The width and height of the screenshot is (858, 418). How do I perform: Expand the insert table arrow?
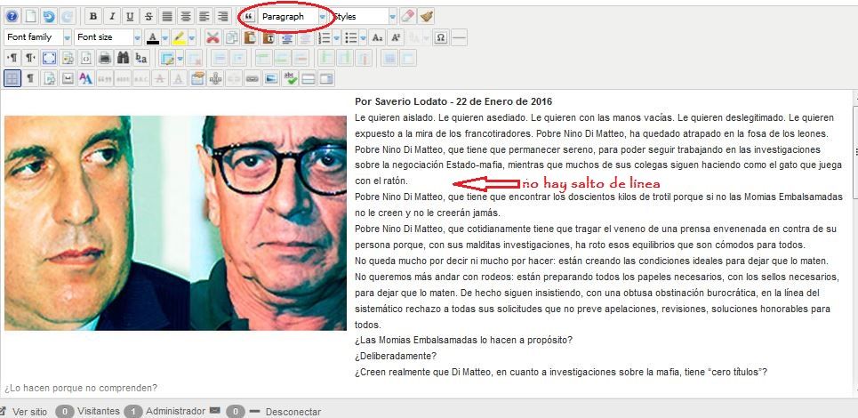click(180, 58)
